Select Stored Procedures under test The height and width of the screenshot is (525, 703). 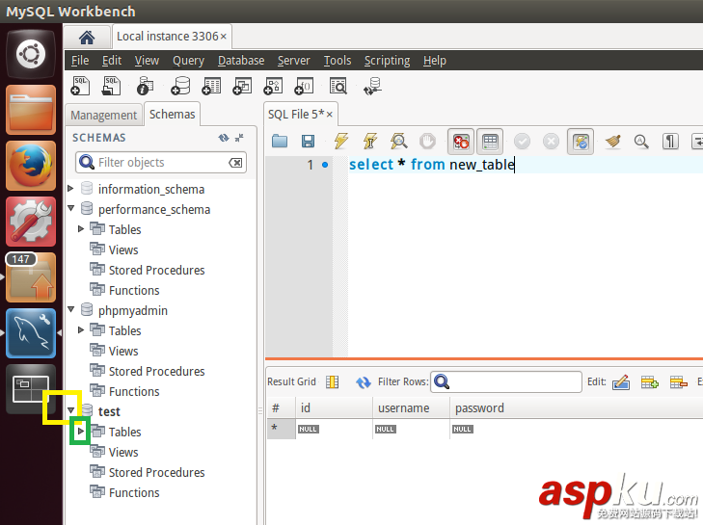coord(156,473)
